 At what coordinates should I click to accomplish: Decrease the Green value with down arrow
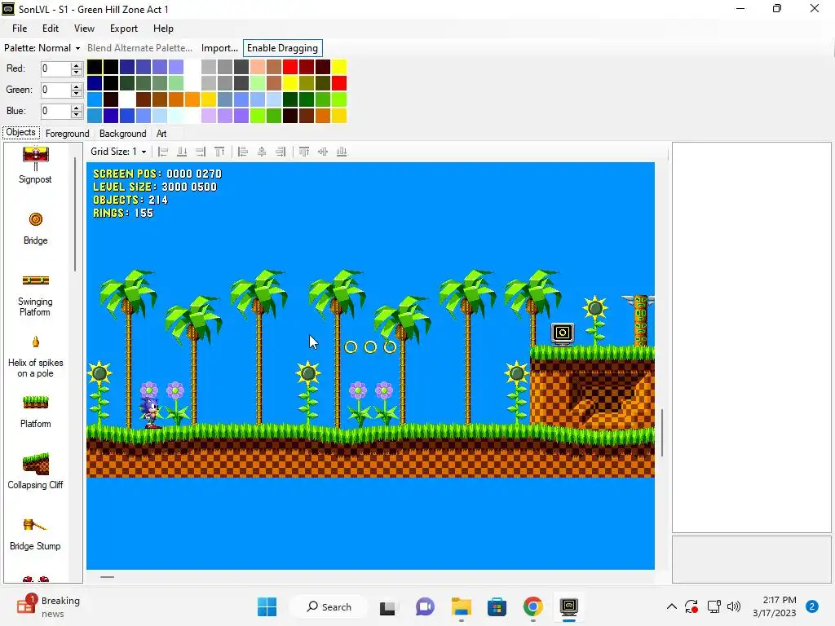pyautogui.click(x=76, y=93)
